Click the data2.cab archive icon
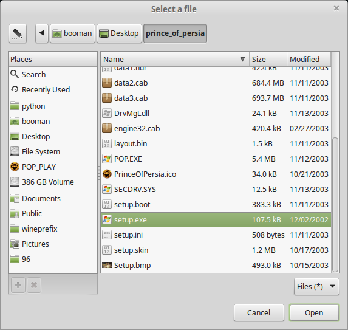 click(x=107, y=83)
